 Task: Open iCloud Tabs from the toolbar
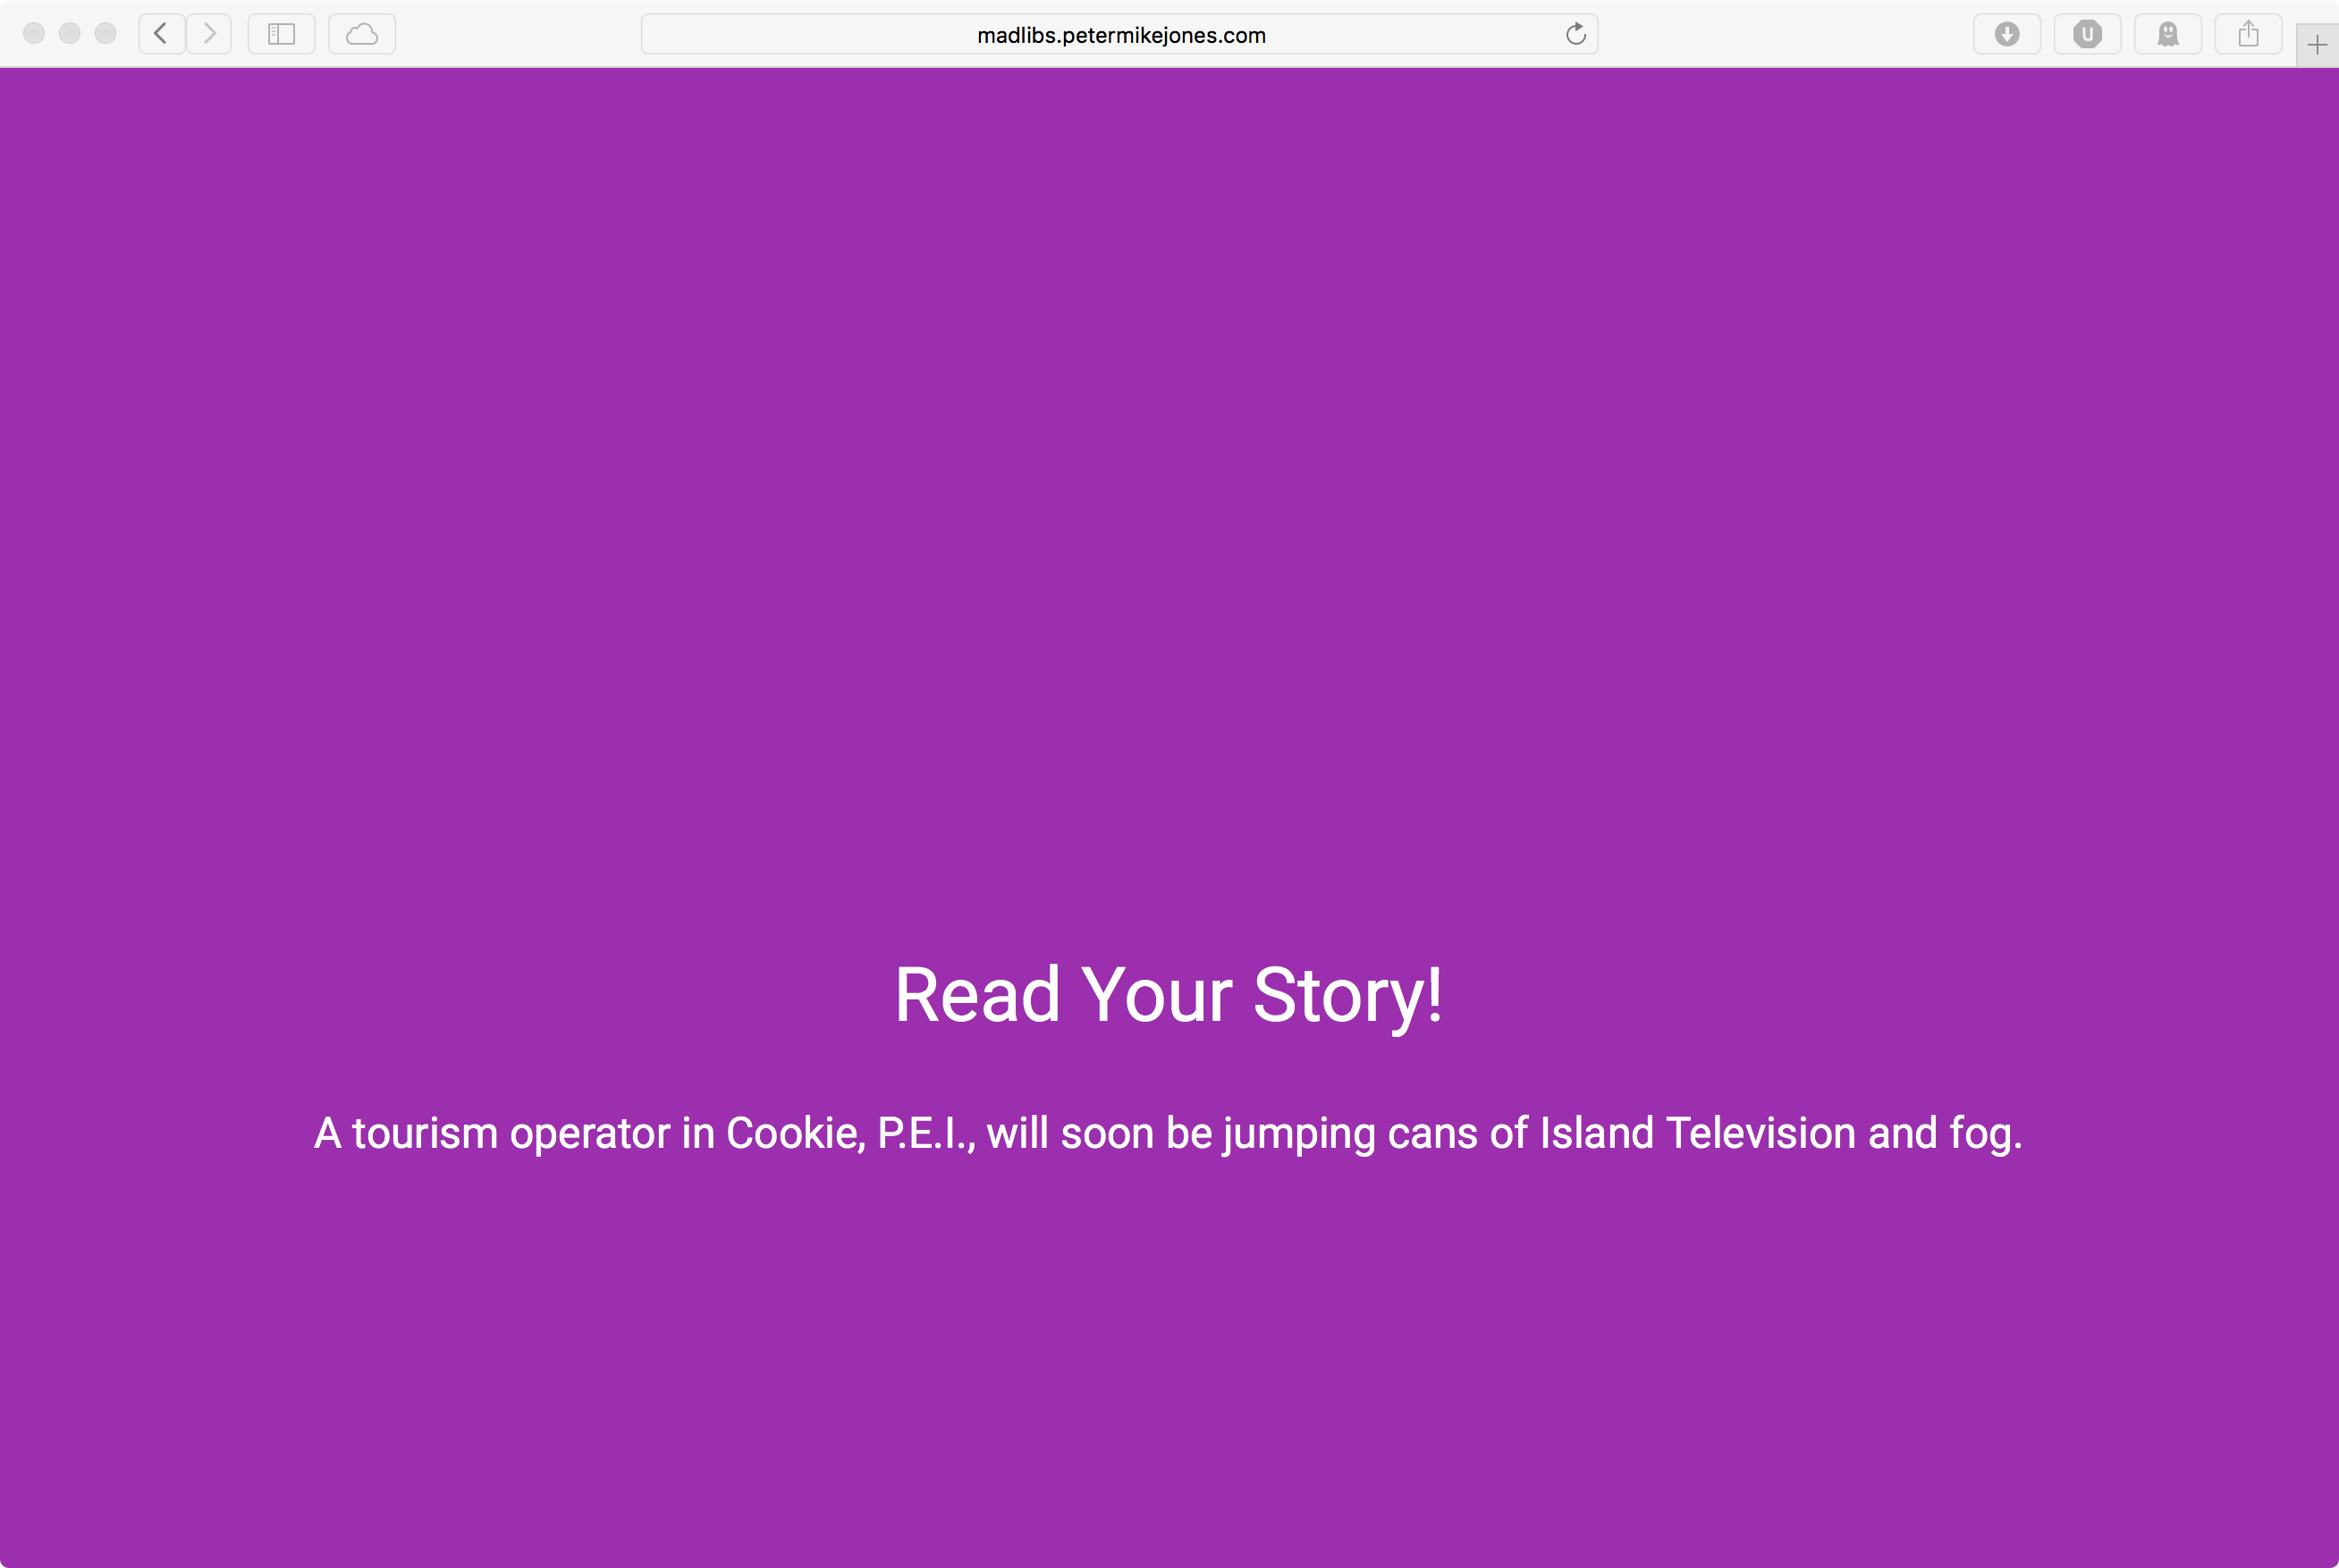pos(361,34)
